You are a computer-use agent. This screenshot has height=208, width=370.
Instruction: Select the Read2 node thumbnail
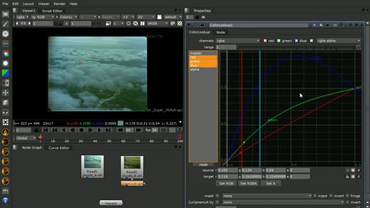[x=132, y=167]
